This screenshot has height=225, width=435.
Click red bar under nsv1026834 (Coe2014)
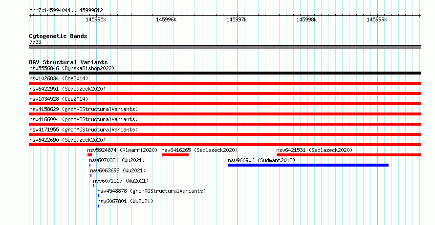[225, 83]
